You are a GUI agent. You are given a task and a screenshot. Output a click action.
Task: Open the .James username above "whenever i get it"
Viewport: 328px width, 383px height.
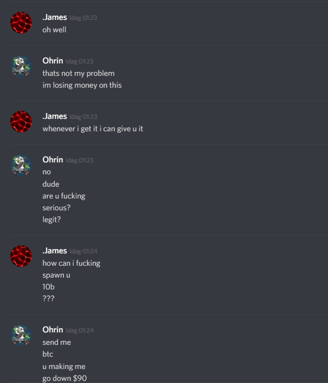point(55,116)
